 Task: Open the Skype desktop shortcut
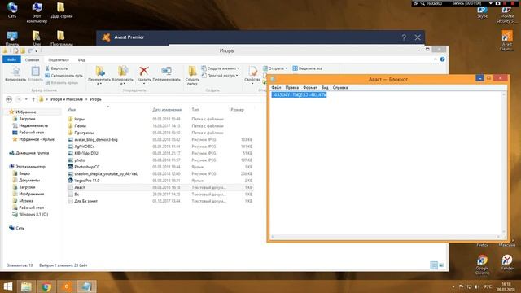point(482,11)
